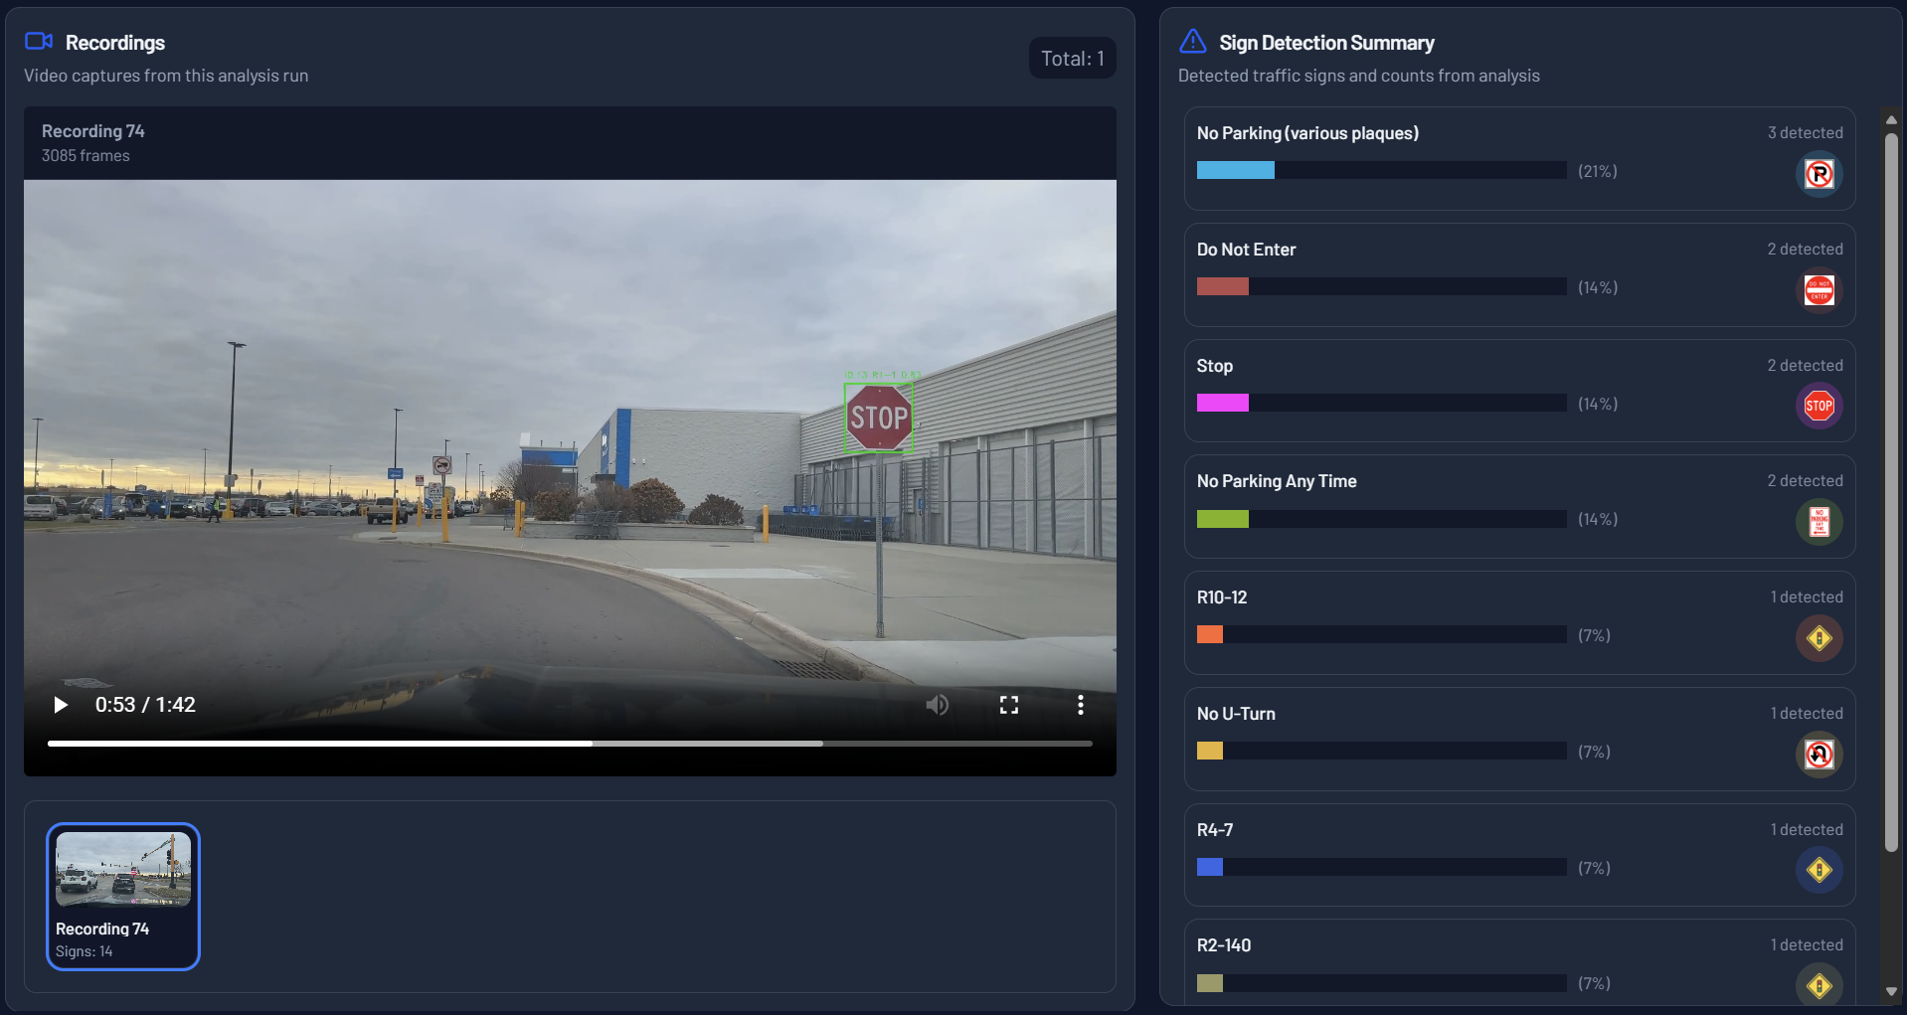This screenshot has width=1907, height=1015.
Task: Click the R10-12 yellow diamond icon
Action: (x=1819, y=638)
